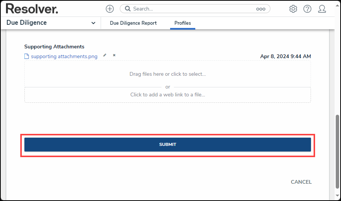Screen dimensions: 341x201
Task: Select the Profiles tab
Action: tap(183, 23)
